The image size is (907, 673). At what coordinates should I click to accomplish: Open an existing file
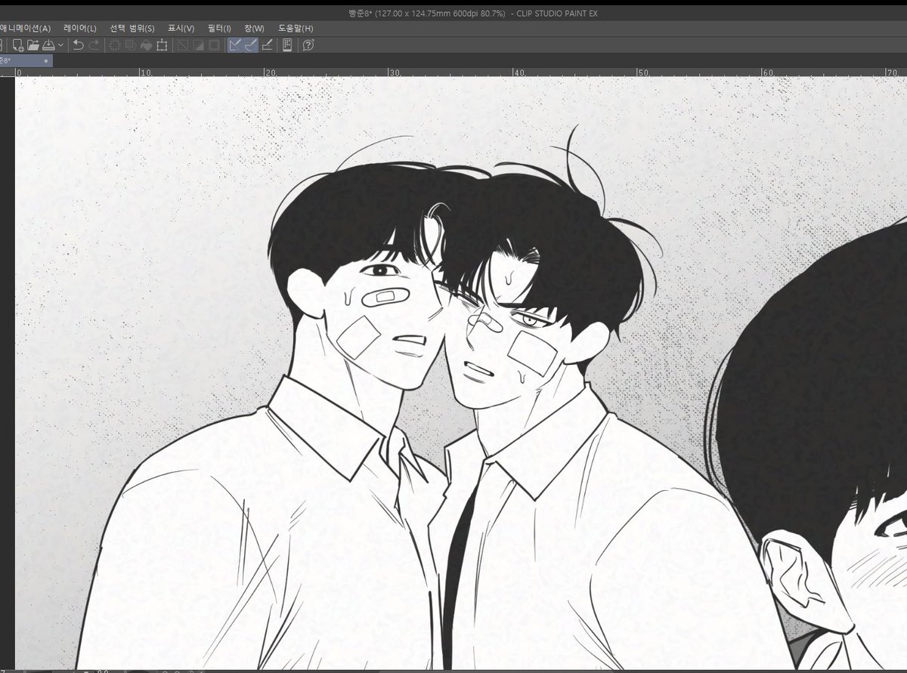coord(34,45)
